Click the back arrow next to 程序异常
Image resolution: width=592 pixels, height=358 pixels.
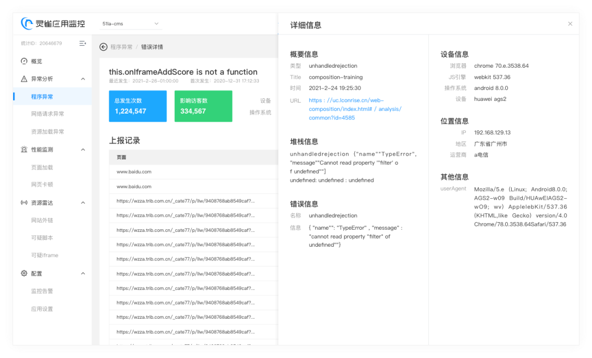coord(103,47)
